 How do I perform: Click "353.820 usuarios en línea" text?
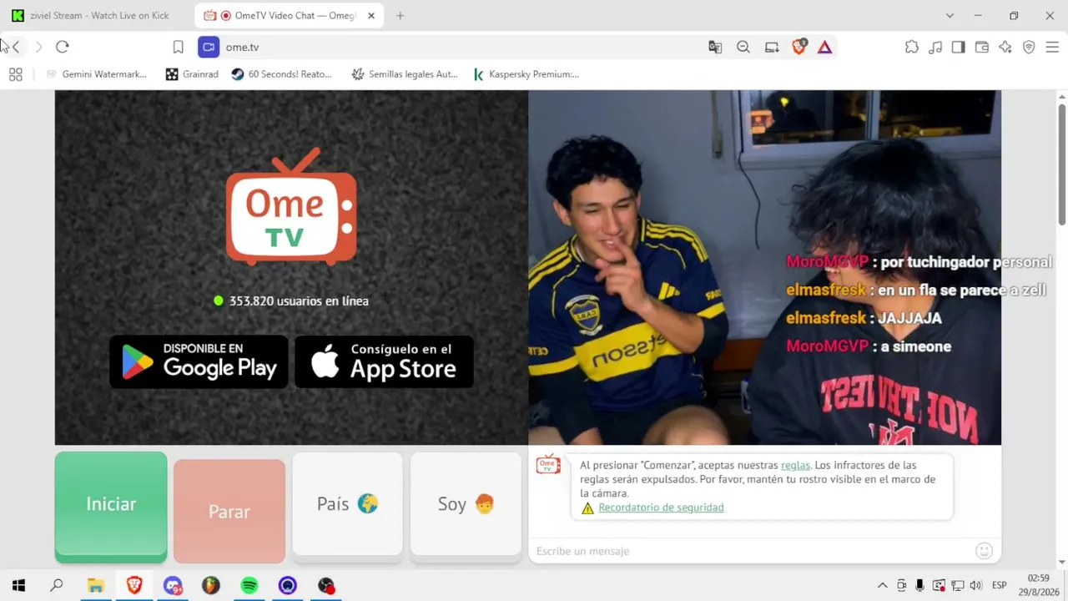tap(299, 300)
